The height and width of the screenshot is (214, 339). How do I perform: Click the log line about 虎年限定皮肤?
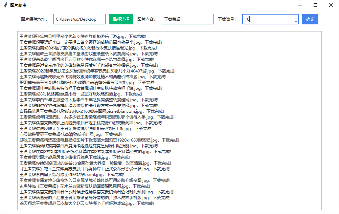click(x=97, y=117)
